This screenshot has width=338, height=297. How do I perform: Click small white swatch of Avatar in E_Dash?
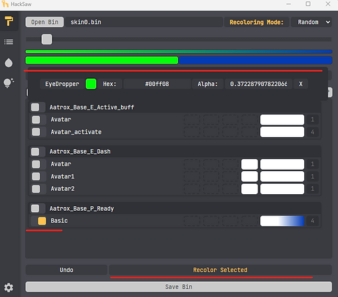coord(250,164)
